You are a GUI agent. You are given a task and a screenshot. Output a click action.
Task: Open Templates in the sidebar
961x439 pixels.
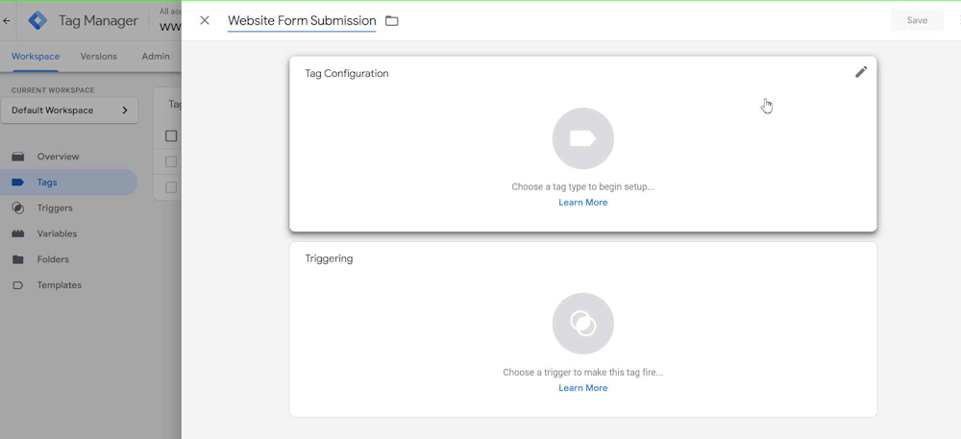click(x=59, y=285)
